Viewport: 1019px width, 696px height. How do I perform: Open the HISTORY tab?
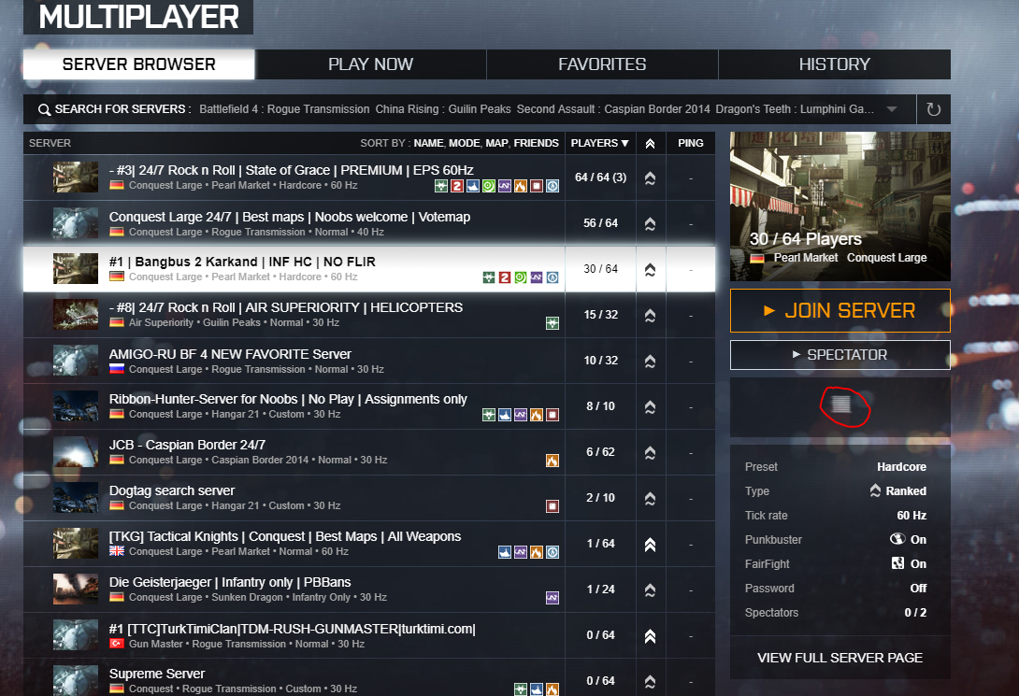(835, 64)
